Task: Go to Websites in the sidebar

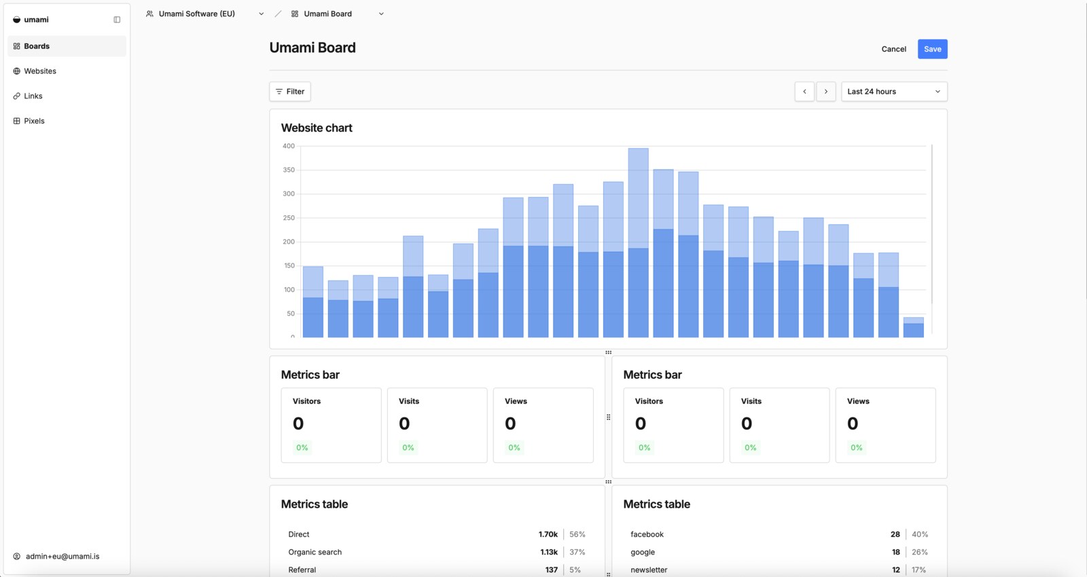Action: (x=67, y=71)
